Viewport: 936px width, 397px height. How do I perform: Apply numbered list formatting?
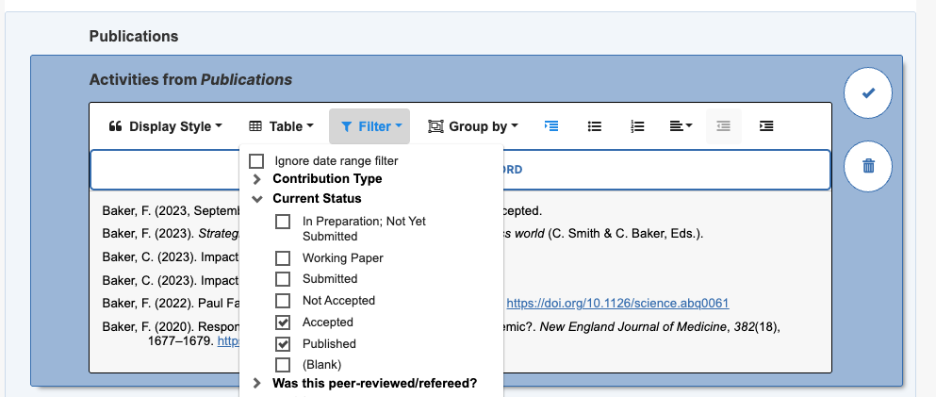click(637, 126)
